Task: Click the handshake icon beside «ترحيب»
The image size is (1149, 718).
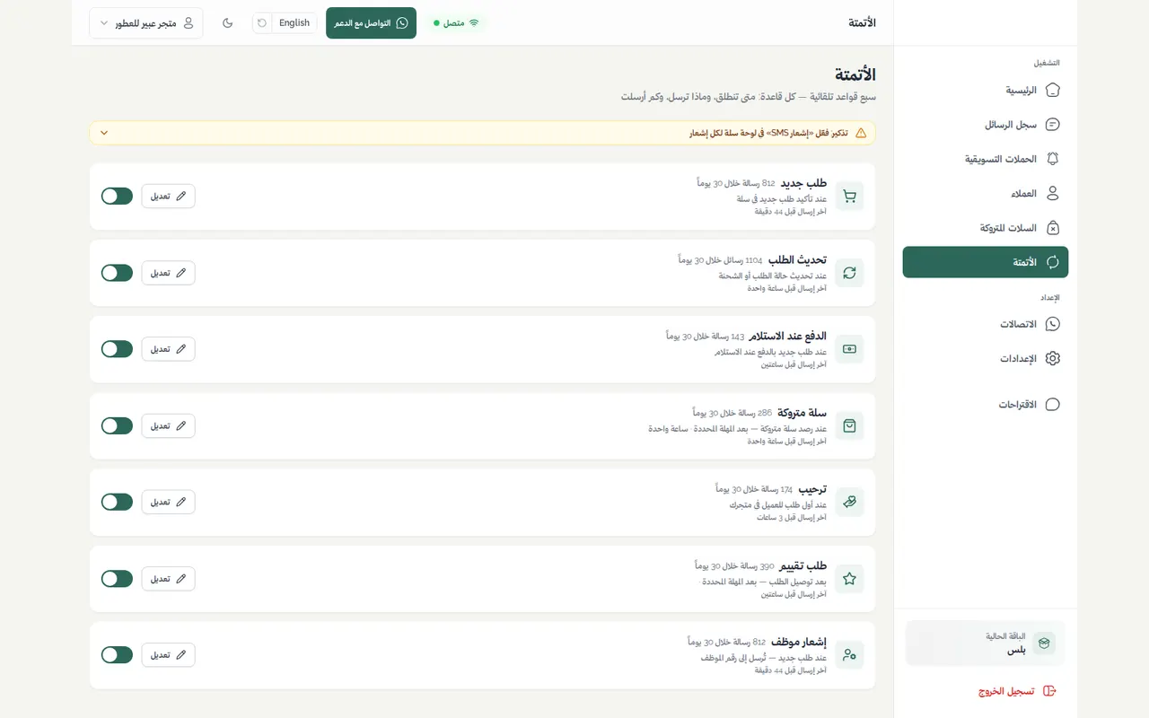Action: point(849,503)
